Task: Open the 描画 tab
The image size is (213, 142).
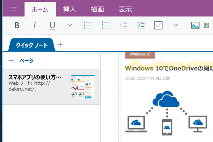Action: [97, 9]
